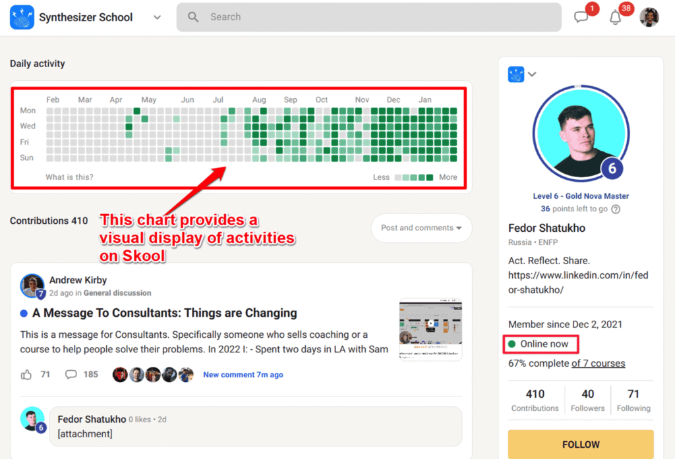This screenshot has height=459, width=675.
Task: Open the Post and comments filter dropdown
Action: pos(421,228)
